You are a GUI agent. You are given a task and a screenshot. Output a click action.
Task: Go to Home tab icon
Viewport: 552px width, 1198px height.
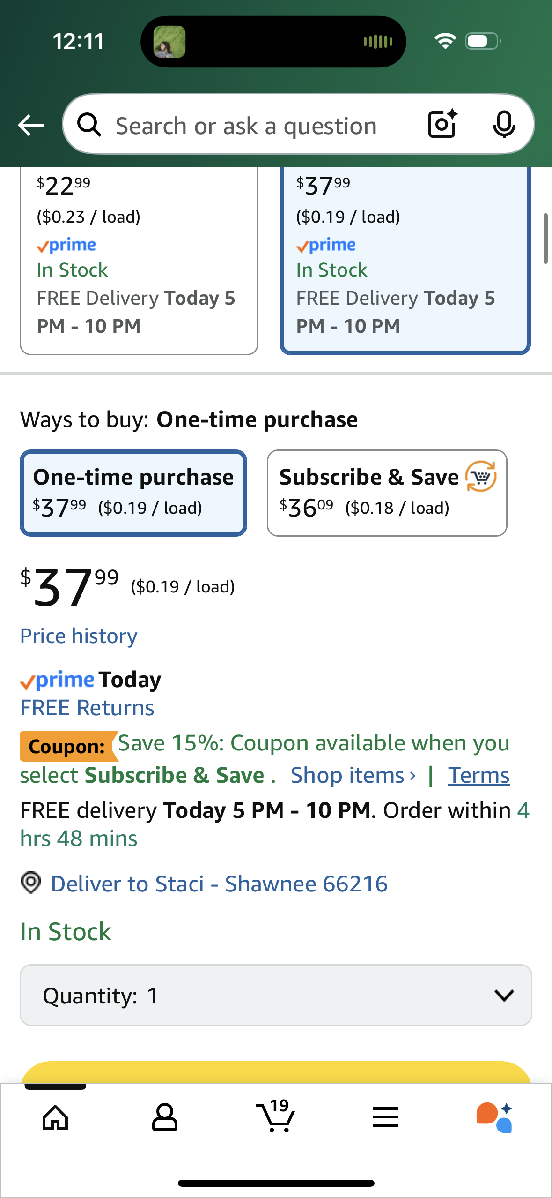pyautogui.click(x=55, y=1117)
